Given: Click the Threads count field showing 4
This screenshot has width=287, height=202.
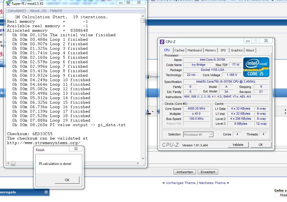Looking at the screenshot, I should [263, 134].
